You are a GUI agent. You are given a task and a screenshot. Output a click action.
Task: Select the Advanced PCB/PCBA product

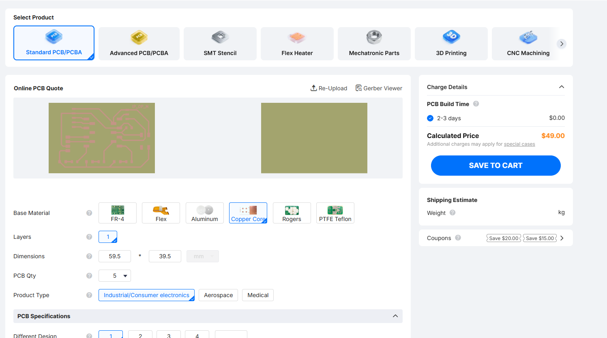139,44
